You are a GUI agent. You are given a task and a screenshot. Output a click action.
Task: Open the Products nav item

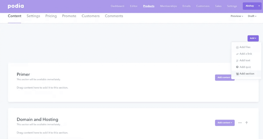(x=148, y=6)
